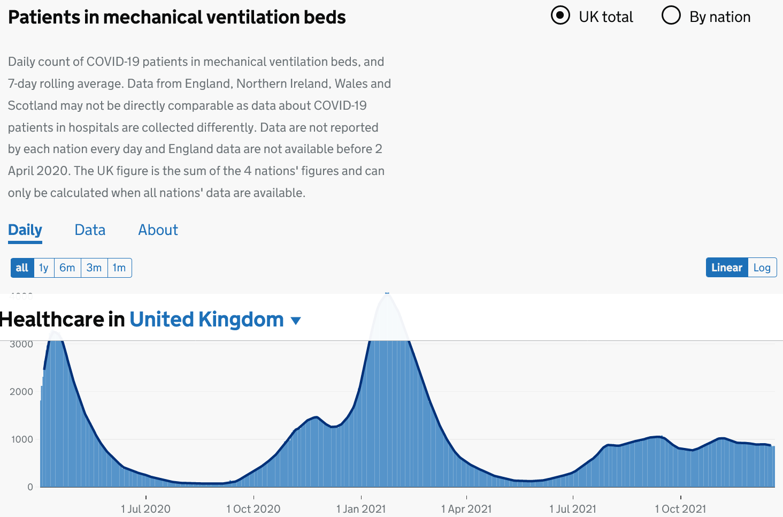Expand the United Kingdom area dropdown arrow
The width and height of the screenshot is (783, 517).
click(x=296, y=321)
